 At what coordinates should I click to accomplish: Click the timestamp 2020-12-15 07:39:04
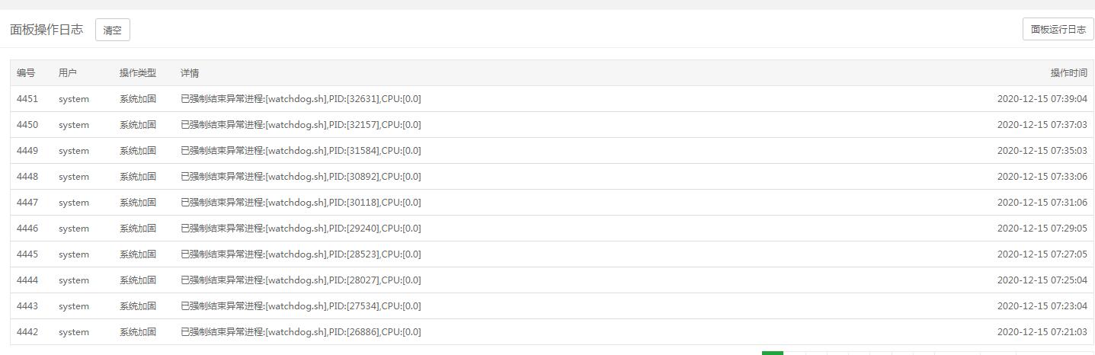(x=1042, y=99)
